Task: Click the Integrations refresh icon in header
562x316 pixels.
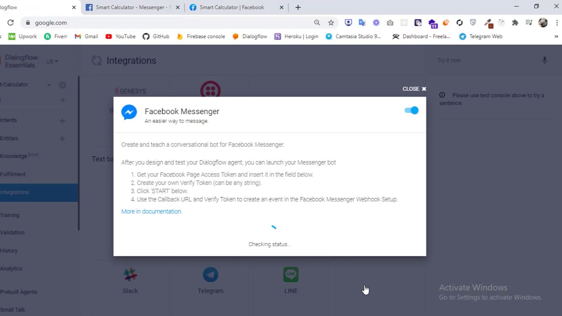Action: (x=97, y=61)
